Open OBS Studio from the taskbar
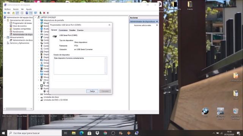This screenshot has height=136, width=243. tap(113, 133)
